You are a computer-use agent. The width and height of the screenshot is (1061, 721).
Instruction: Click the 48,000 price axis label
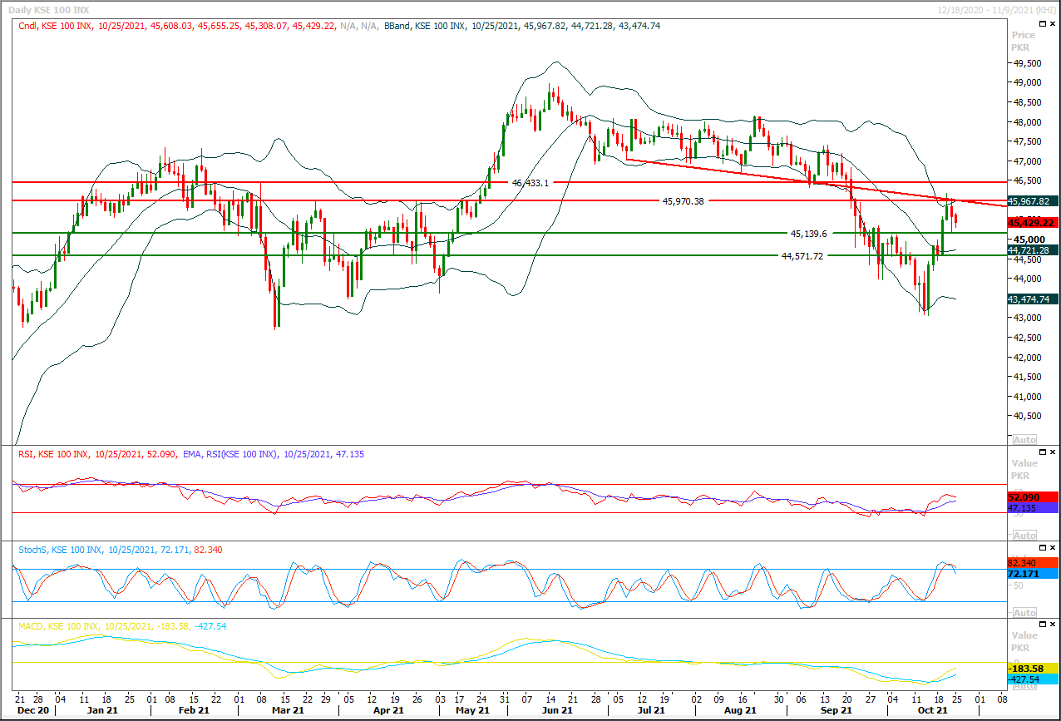(1027, 122)
